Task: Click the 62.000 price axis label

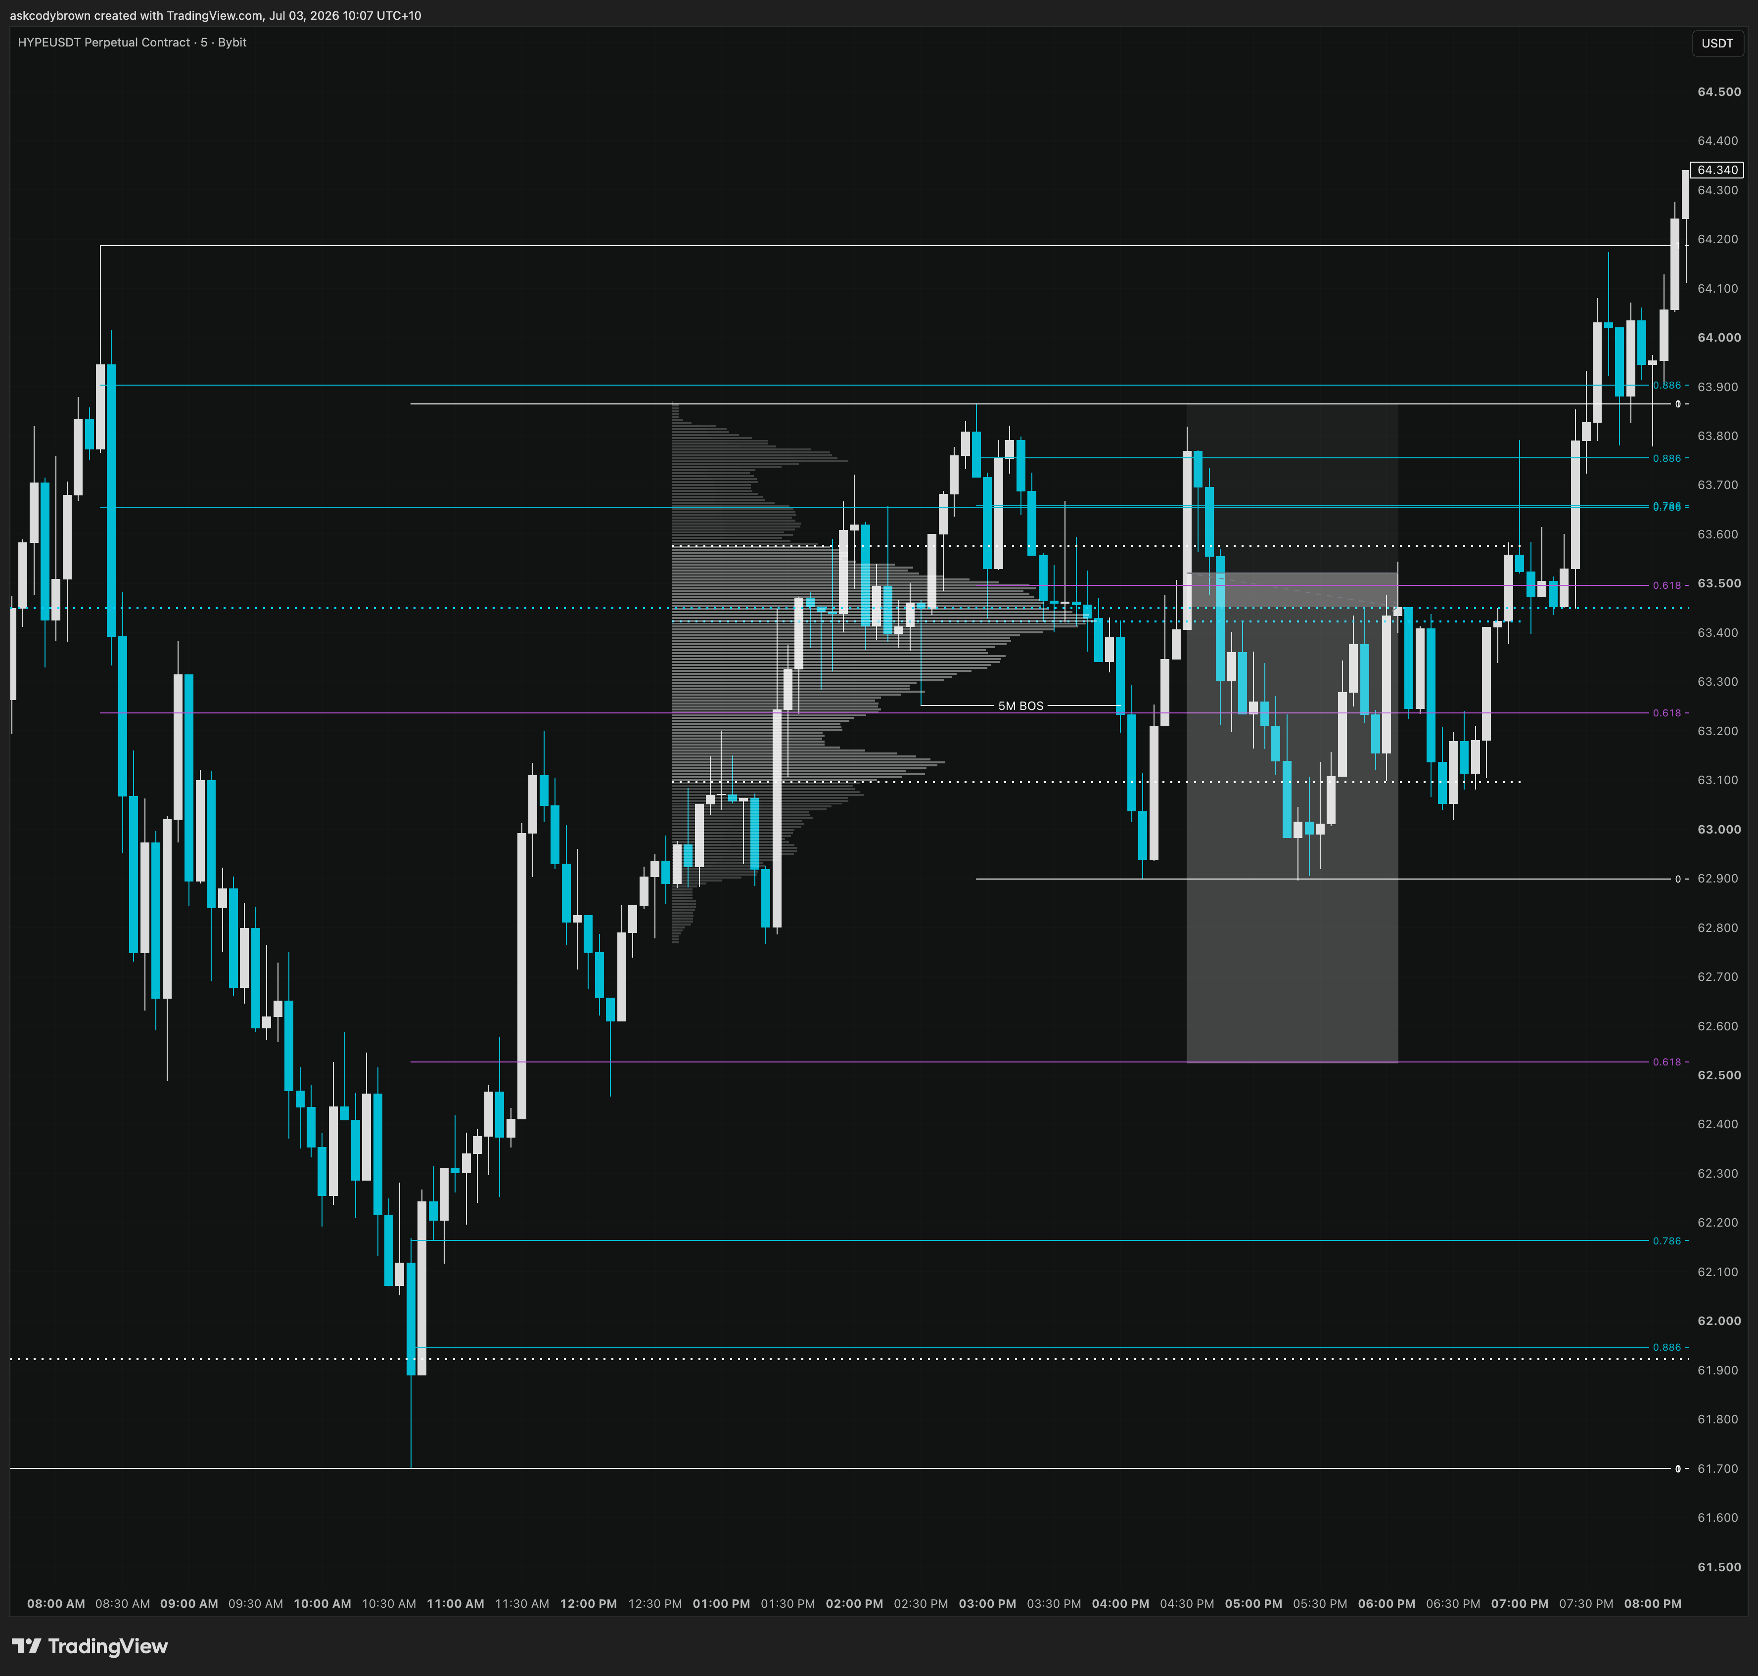Action: (1719, 1321)
